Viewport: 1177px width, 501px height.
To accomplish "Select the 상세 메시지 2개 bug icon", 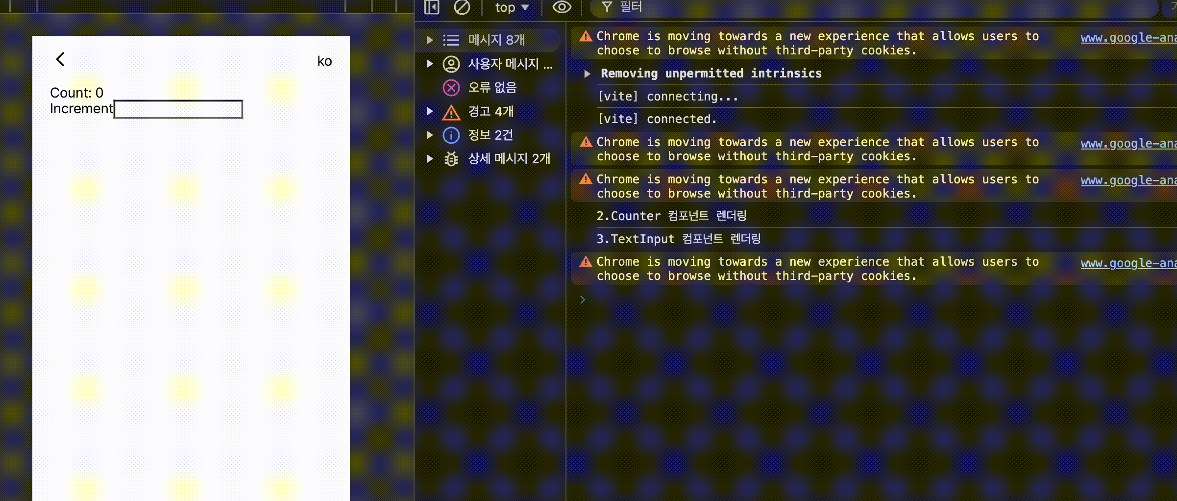I will [451, 159].
